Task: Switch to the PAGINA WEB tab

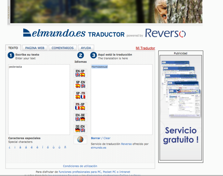Action: coord(35,48)
